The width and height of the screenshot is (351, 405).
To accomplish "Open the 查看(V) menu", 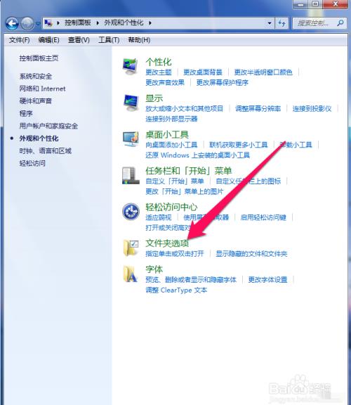I will (x=79, y=40).
